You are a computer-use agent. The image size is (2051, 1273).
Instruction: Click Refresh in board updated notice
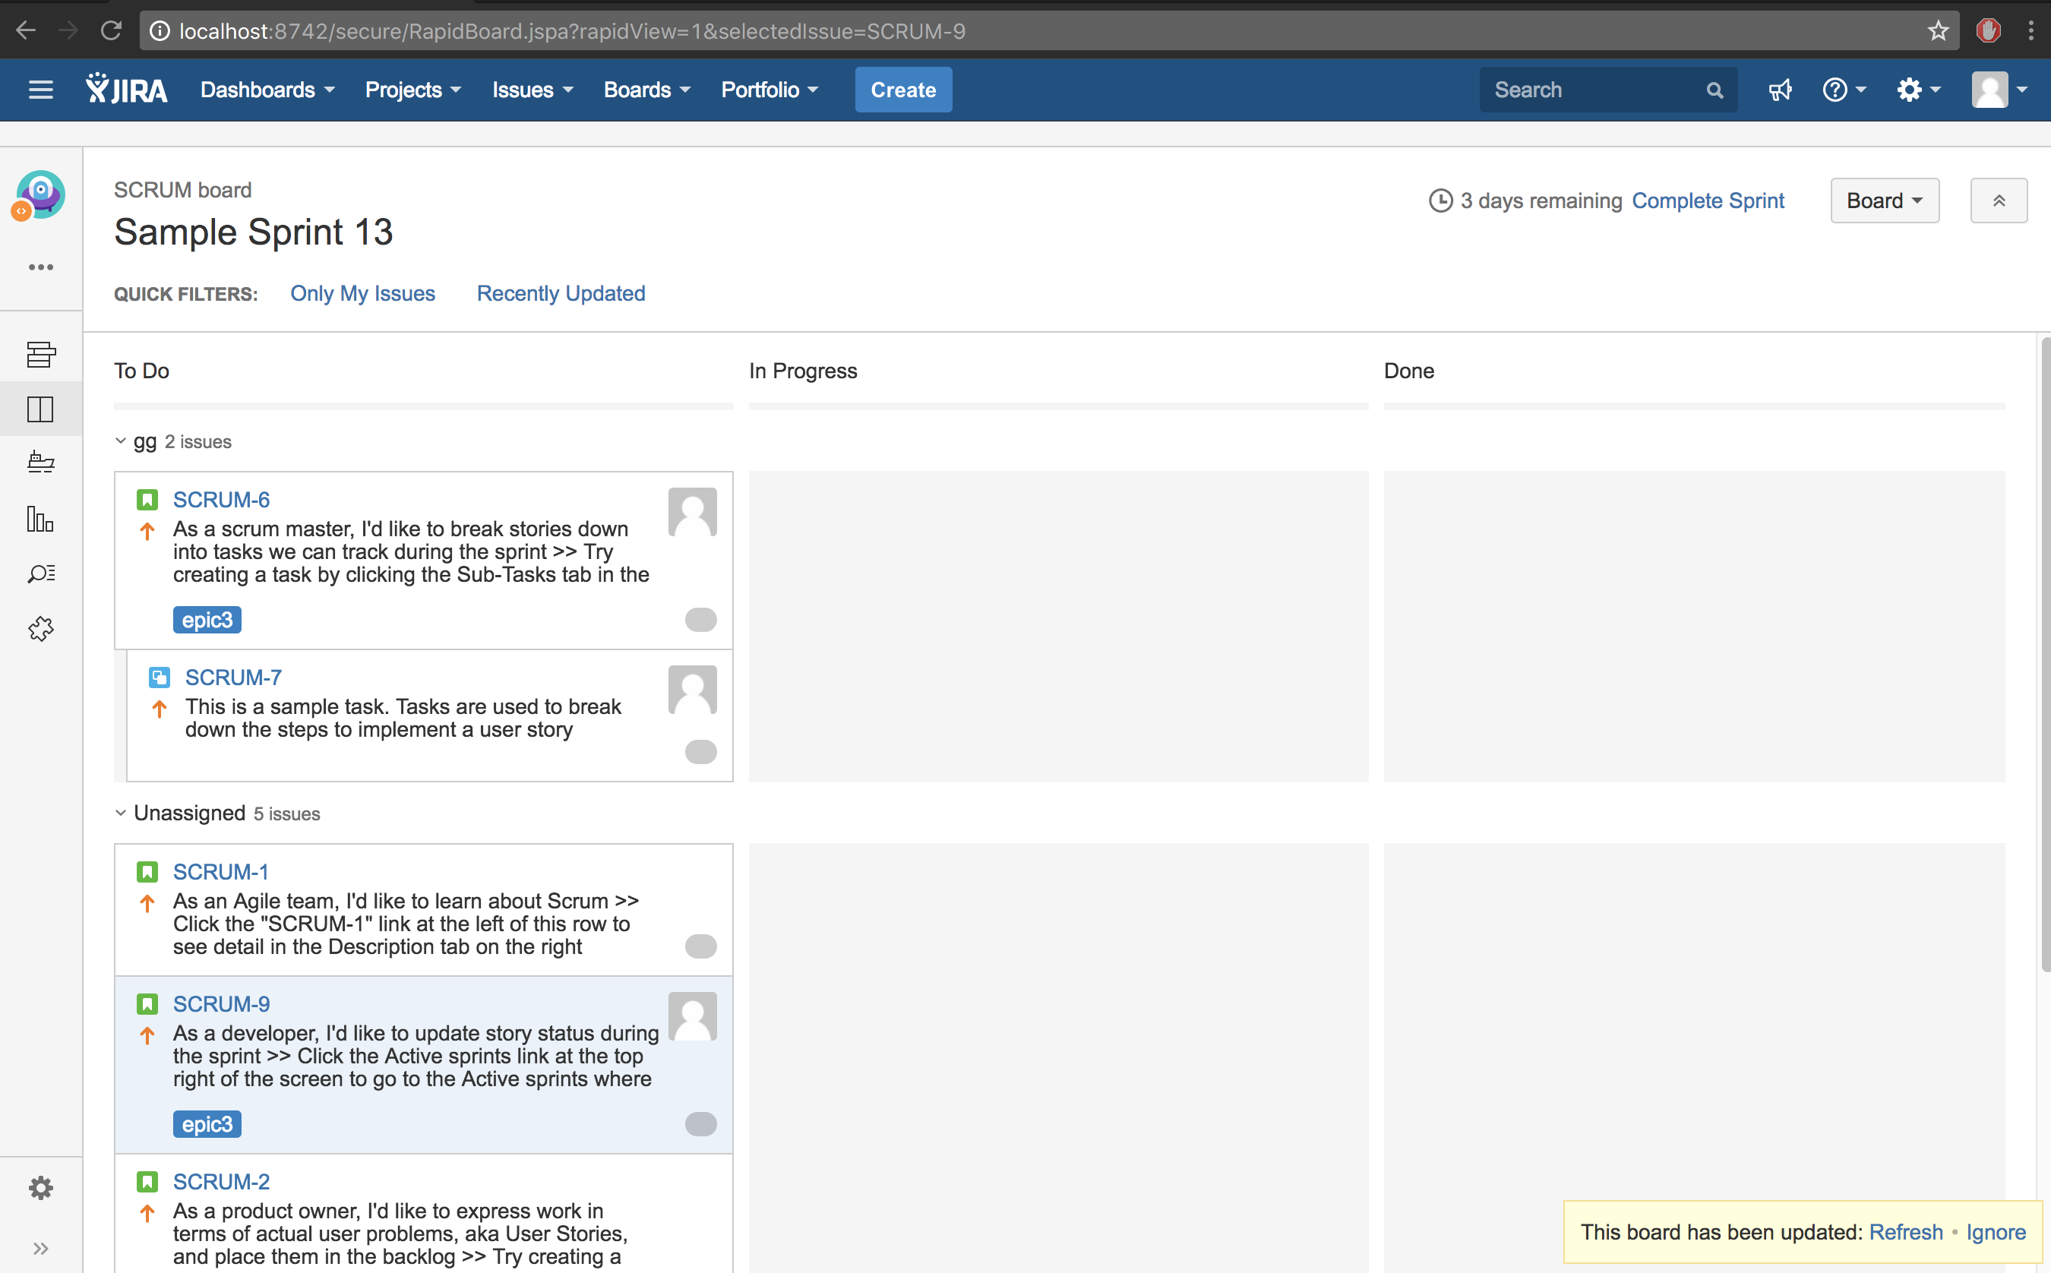(1905, 1232)
